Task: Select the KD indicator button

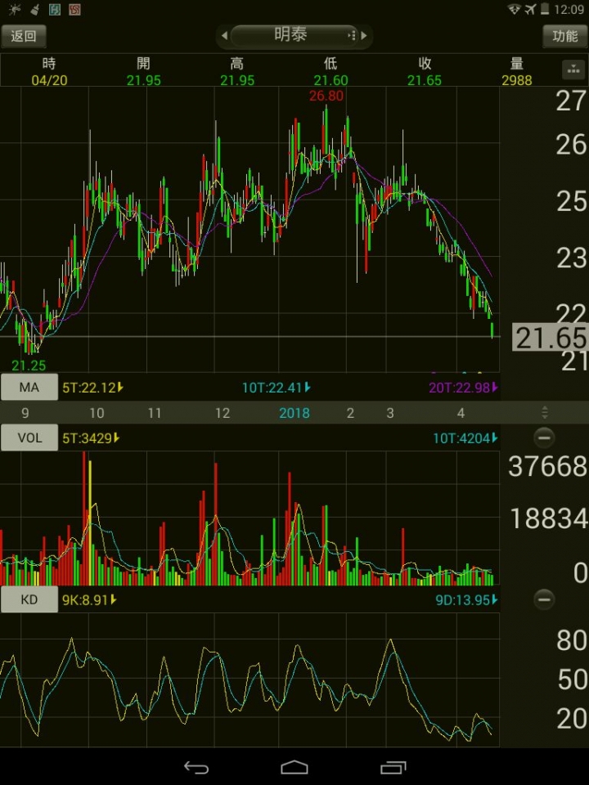Action: 29,599
